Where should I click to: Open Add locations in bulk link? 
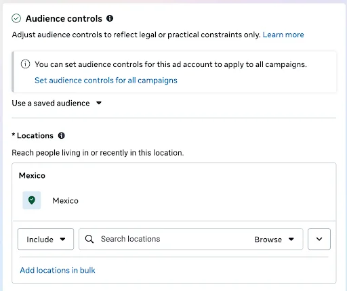click(58, 270)
